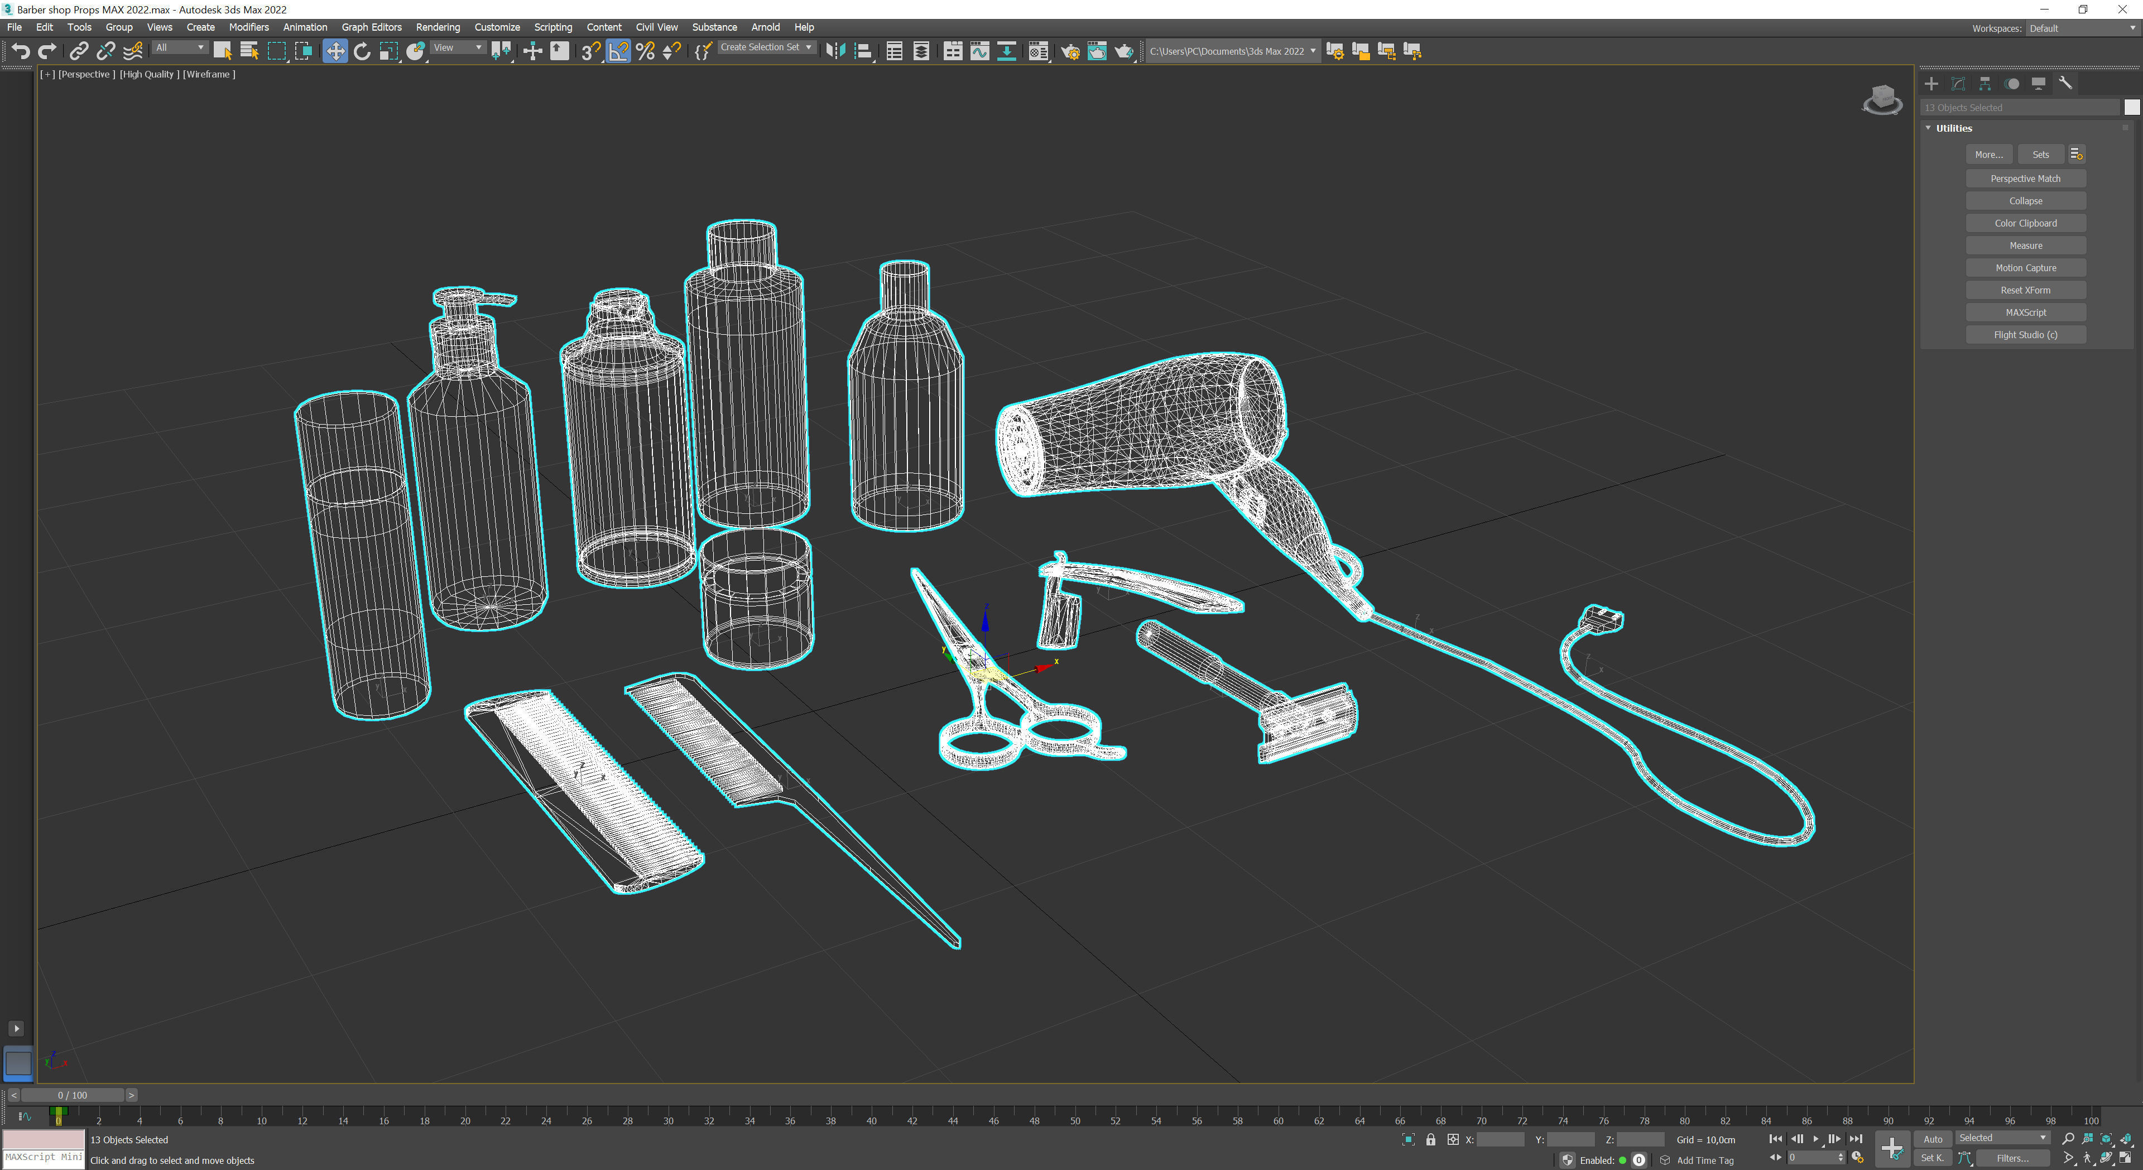Click the Unlink Selection icon

click(x=105, y=51)
